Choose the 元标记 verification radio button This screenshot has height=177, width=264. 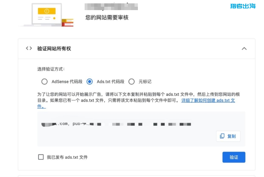click(x=131, y=82)
